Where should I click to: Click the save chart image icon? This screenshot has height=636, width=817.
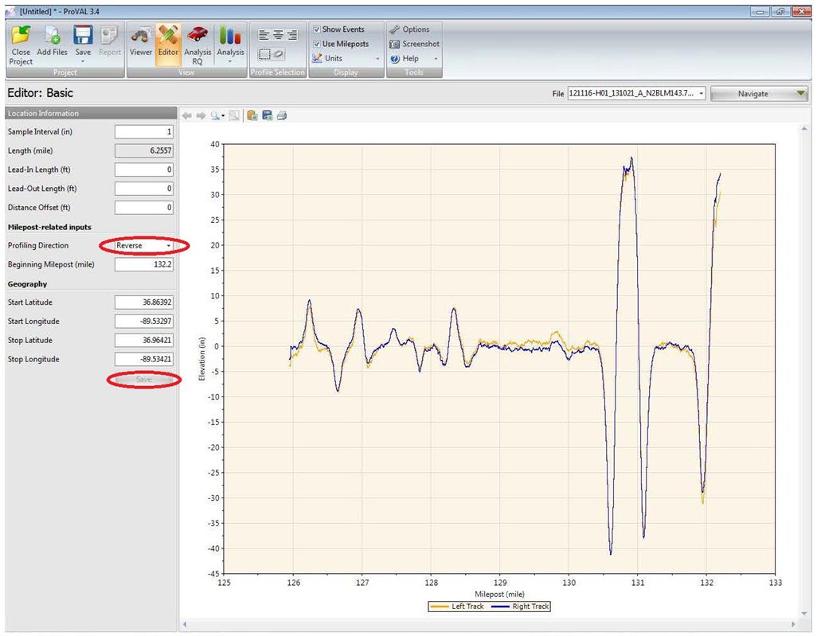(x=268, y=115)
